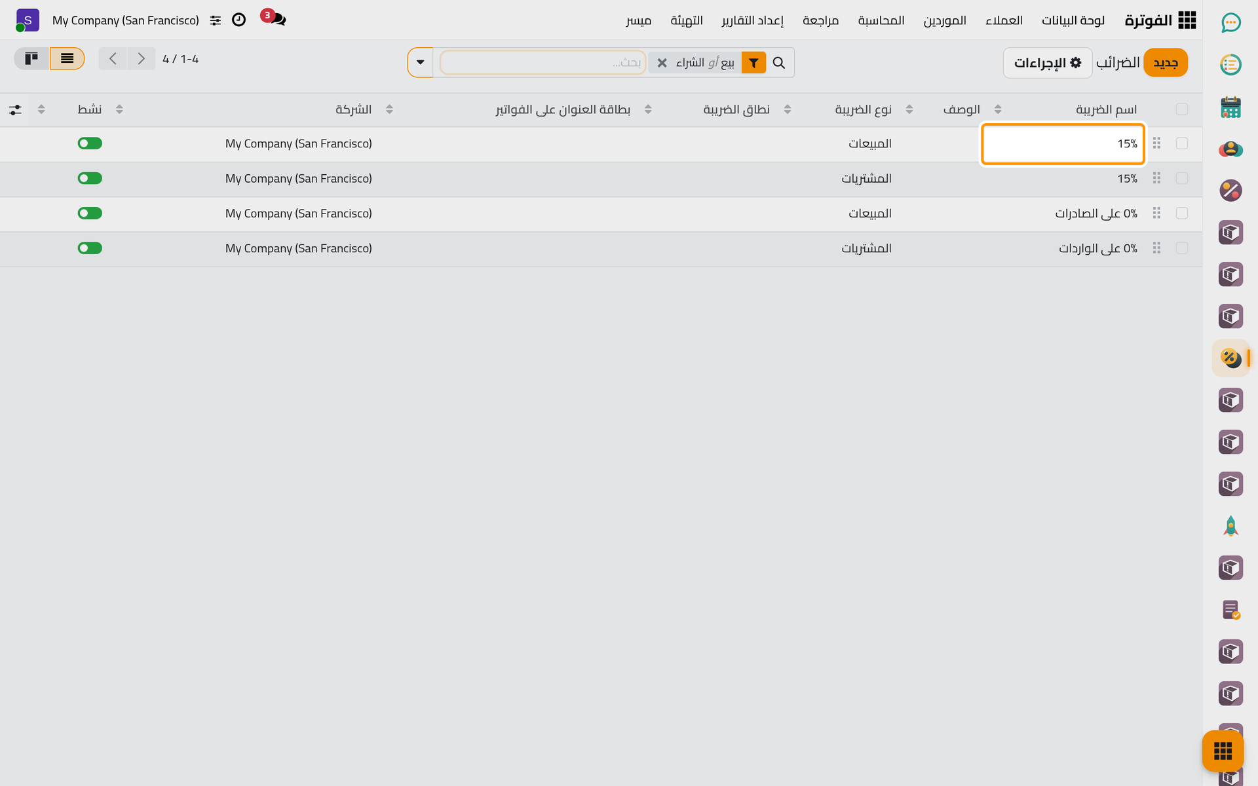Click the search magnifier icon
The width and height of the screenshot is (1258, 786).
pos(778,63)
